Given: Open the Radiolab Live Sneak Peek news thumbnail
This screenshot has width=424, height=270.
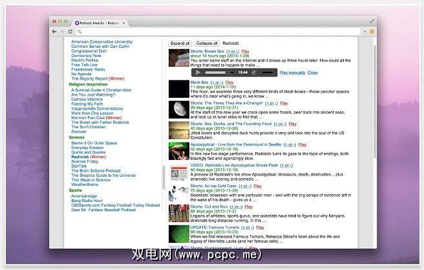Looking at the screenshot, I should [179, 173].
